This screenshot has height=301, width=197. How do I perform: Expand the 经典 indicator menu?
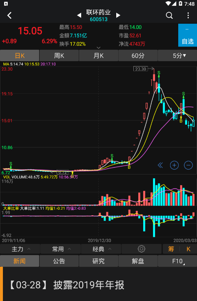(x=101, y=249)
